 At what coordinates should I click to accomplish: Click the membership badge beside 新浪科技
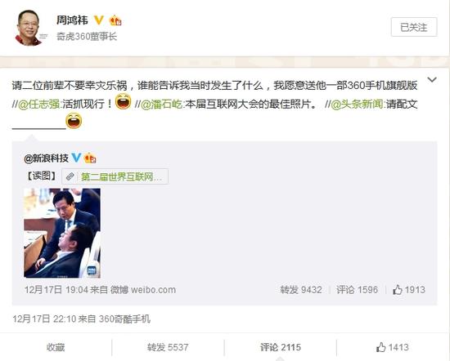tap(90, 158)
